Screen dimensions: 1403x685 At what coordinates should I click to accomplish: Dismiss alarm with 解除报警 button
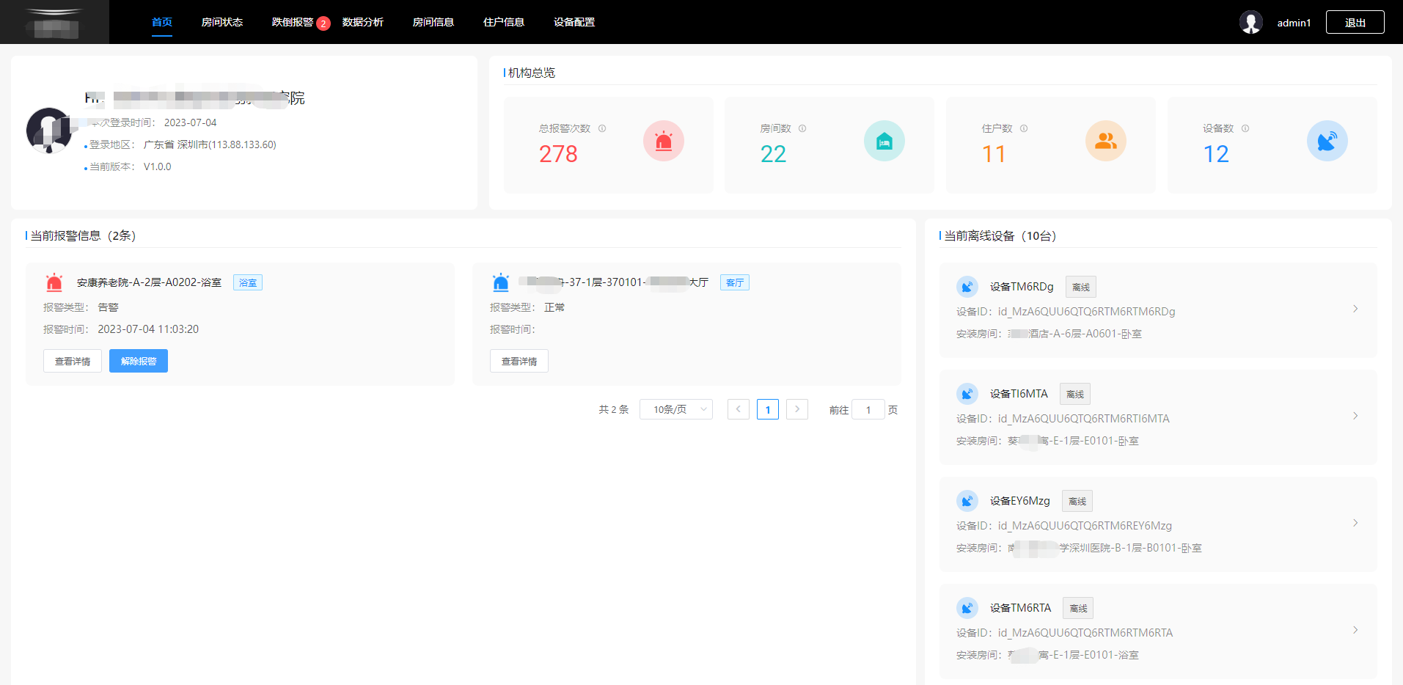(139, 361)
